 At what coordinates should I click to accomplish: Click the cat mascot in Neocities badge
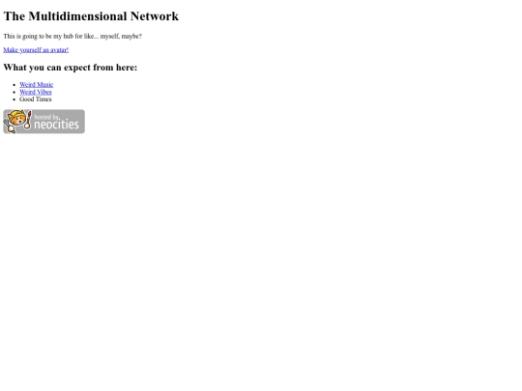pos(16,121)
